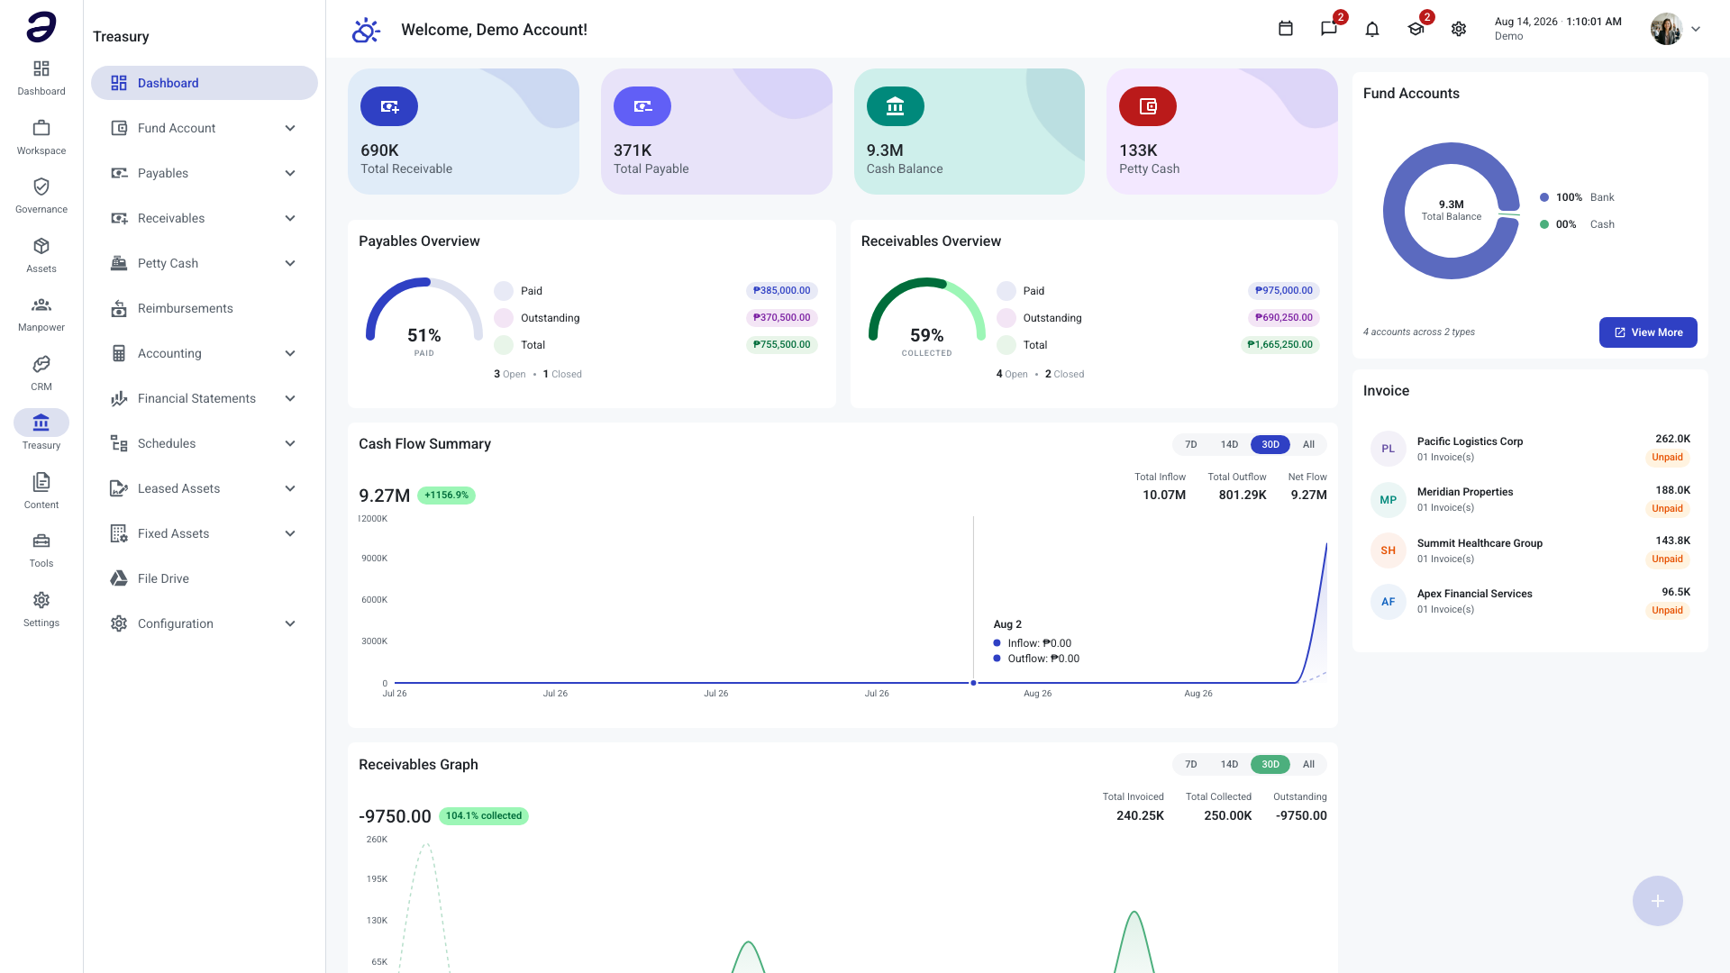The height and width of the screenshot is (973, 1730).
Task: Open the Governance shield icon
Action: pos(41,186)
